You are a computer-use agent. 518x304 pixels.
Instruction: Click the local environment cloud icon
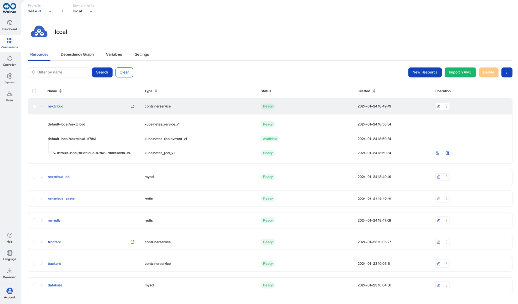pyautogui.click(x=39, y=32)
